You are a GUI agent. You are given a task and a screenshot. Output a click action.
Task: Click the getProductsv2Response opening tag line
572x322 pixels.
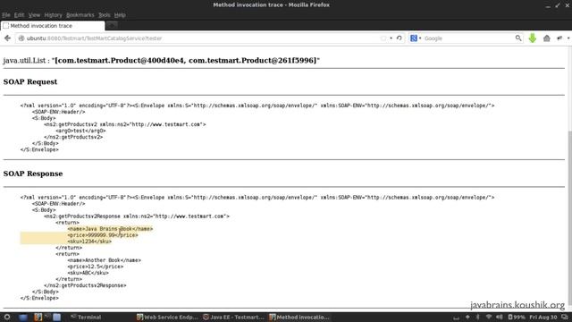tap(137, 216)
